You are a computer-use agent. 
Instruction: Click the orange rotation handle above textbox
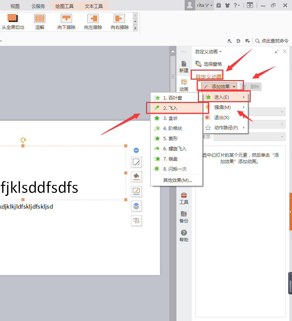(23, 140)
